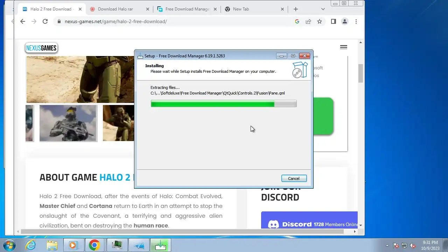Open the Windows Start button
Image resolution: width=448 pixels, height=252 pixels.
pos(9,245)
